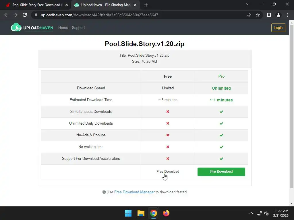Open the Chrome profile menu
This screenshot has width=294, height=220.
(278, 15)
